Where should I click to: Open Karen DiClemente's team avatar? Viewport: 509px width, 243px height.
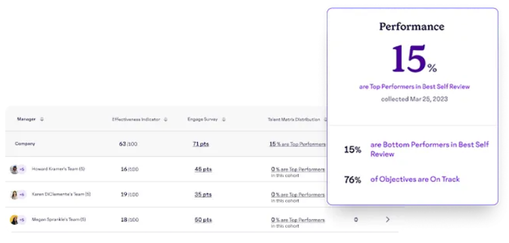pyautogui.click(x=14, y=194)
